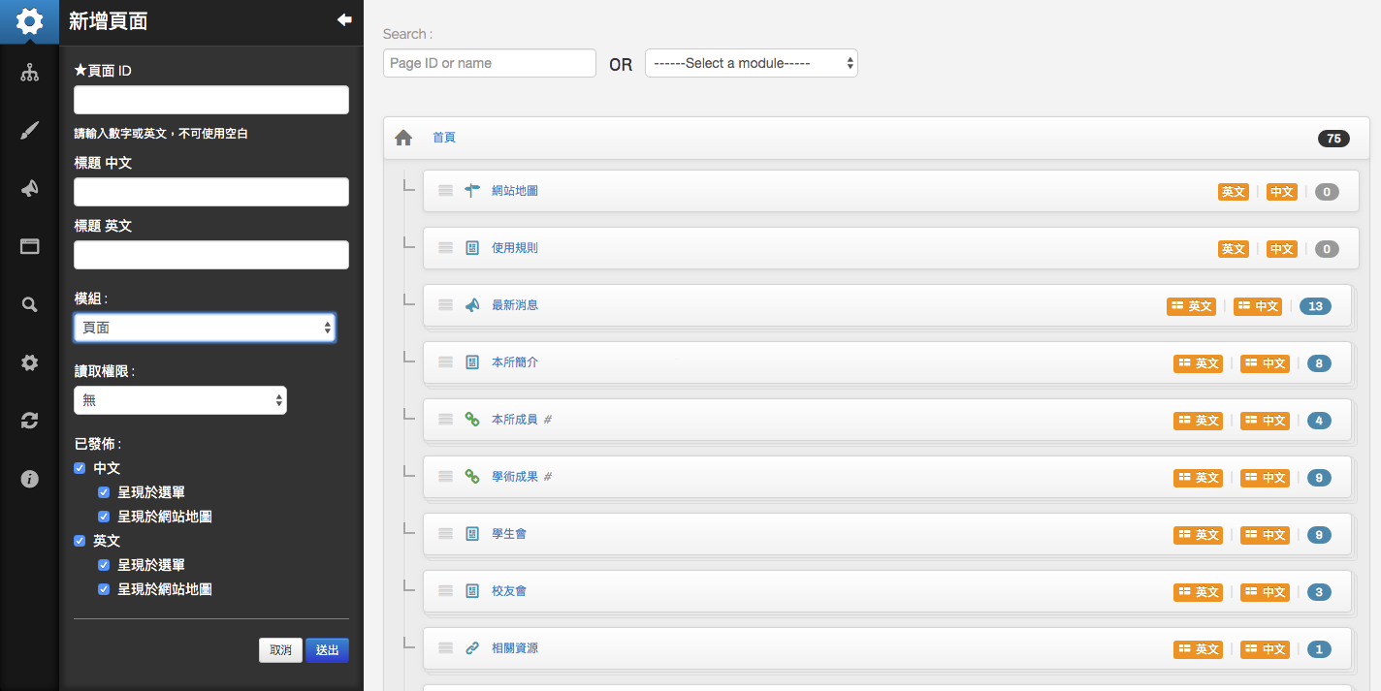Open the 最新消息 page entry
Image resolution: width=1381 pixels, height=691 pixels.
(515, 305)
